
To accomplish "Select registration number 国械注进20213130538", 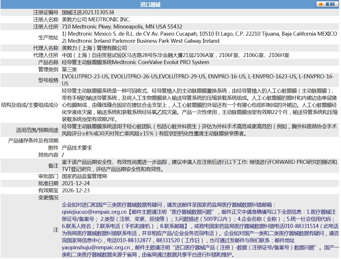I will click(x=88, y=12).
